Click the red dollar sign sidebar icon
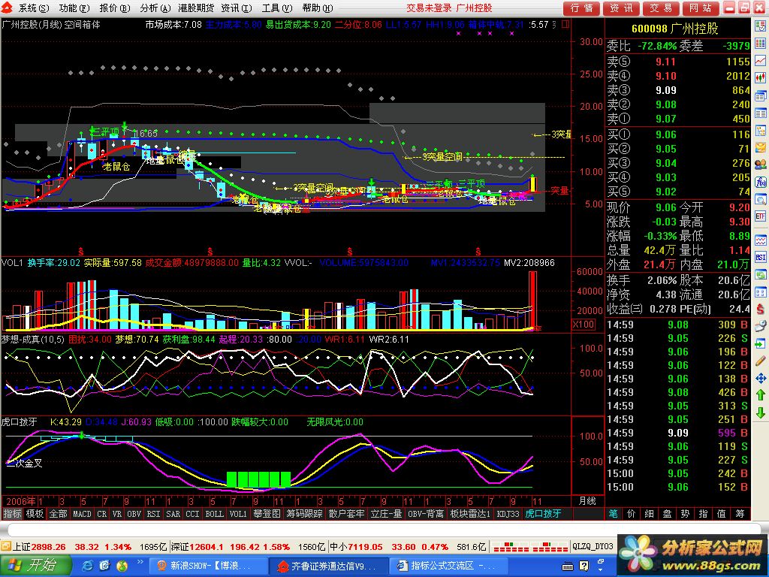 click(761, 309)
